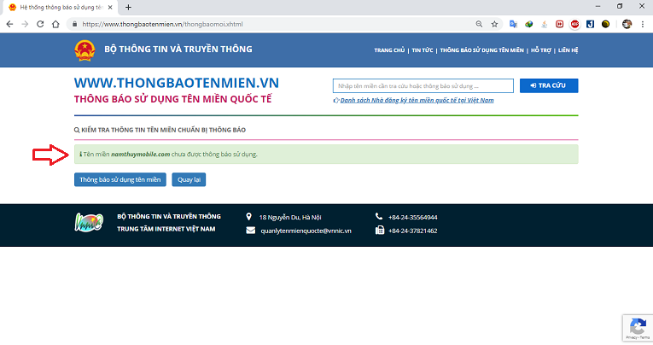This screenshot has height=345, width=653.
Task: Minimize the browser window
Action: pyautogui.click(x=598, y=6)
